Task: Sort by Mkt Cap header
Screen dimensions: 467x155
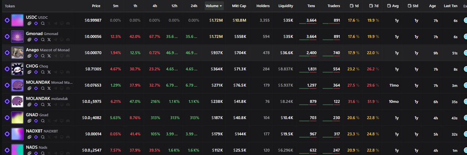Action: [x=239, y=6]
